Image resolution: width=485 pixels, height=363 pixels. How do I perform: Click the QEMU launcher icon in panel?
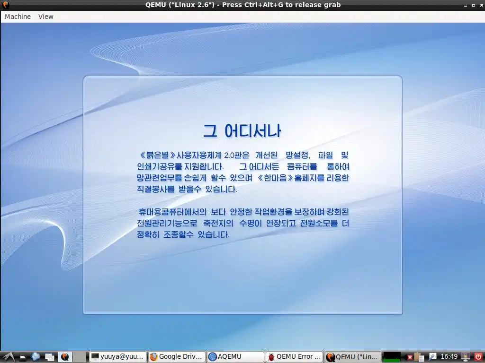coord(65,357)
